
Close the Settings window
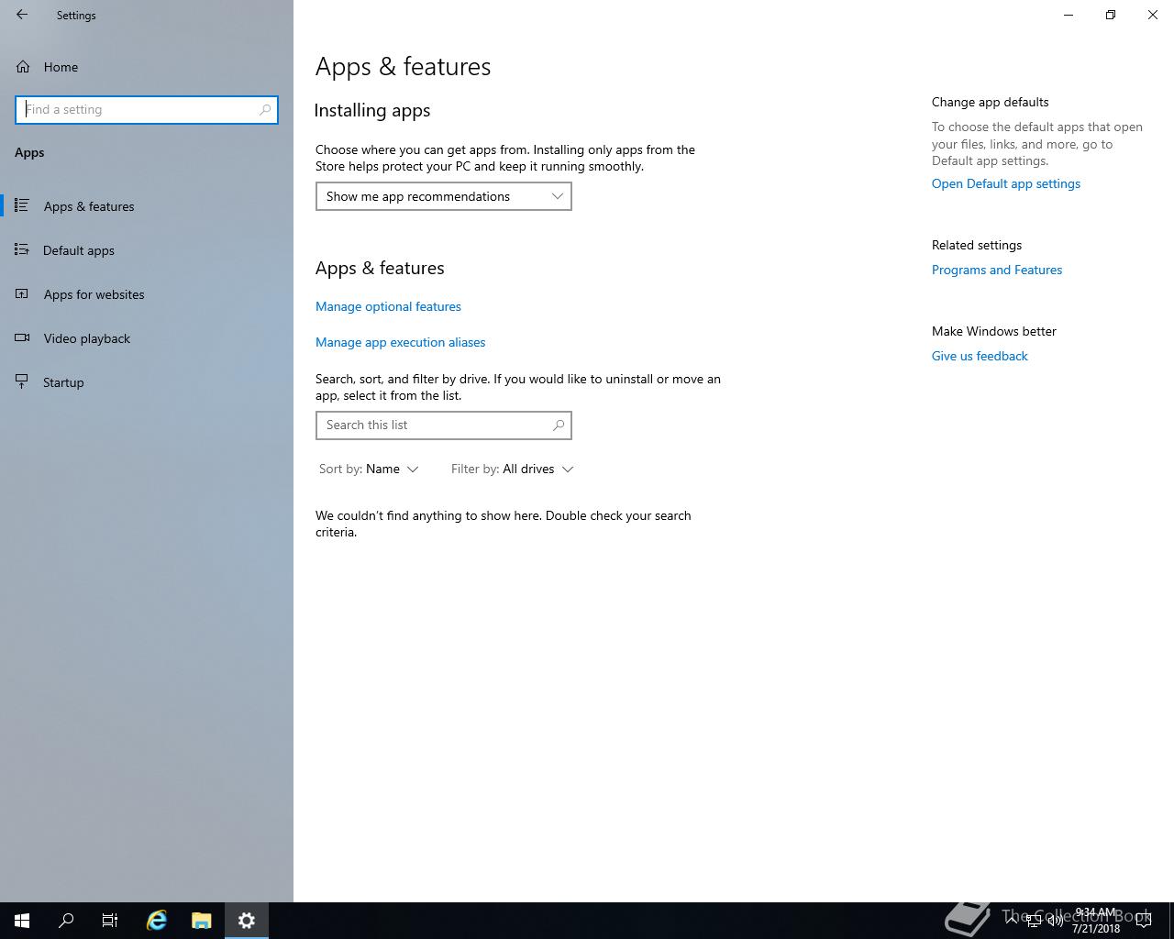(1153, 15)
